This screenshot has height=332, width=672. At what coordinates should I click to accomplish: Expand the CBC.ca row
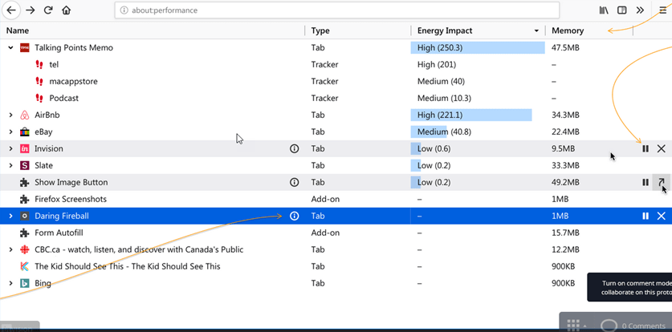pos(11,249)
